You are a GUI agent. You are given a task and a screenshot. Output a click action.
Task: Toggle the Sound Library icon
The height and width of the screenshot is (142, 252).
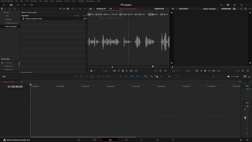pyautogui.click(x=31, y=5)
